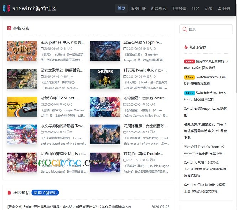Open the 商城 nav item
237x210 pixels.
pos(209,9)
